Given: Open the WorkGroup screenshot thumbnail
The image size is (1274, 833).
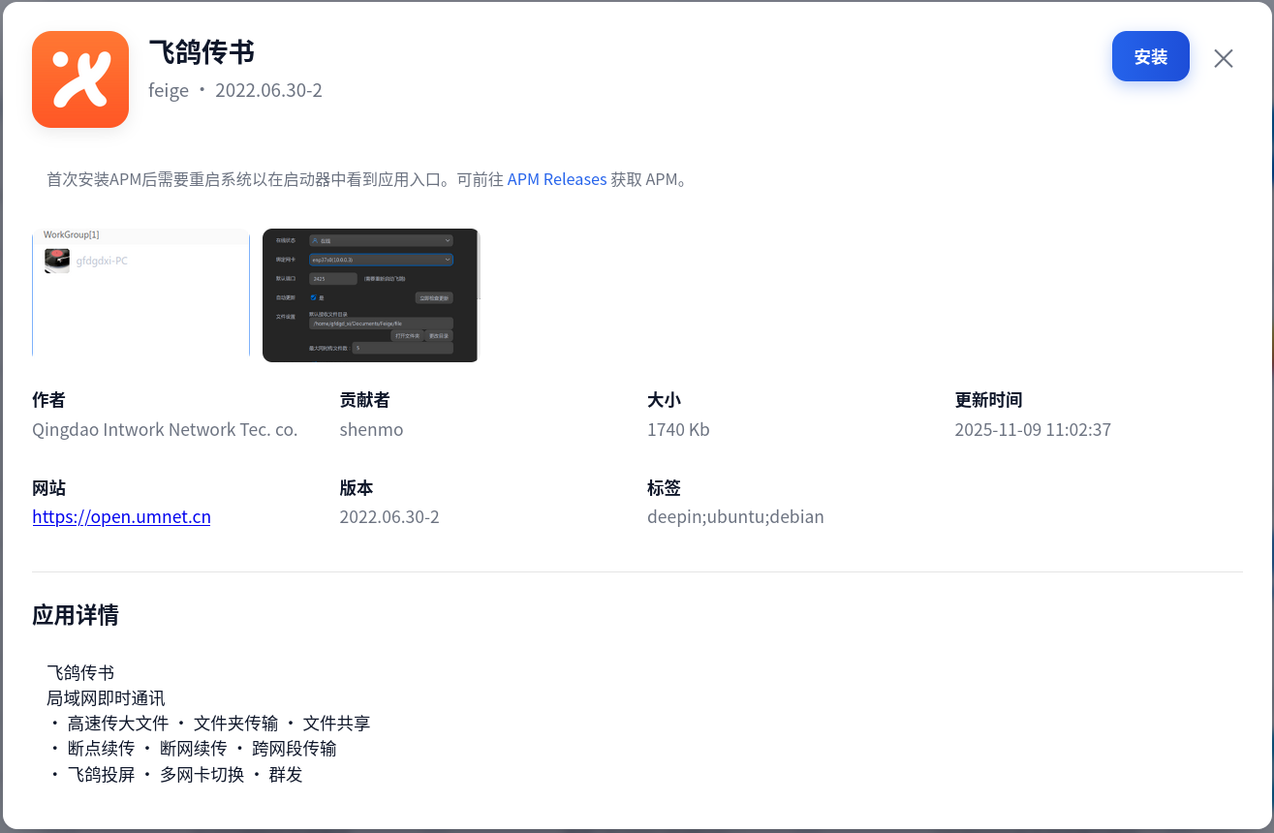Looking at the screenshot, I should click(140, 295).
